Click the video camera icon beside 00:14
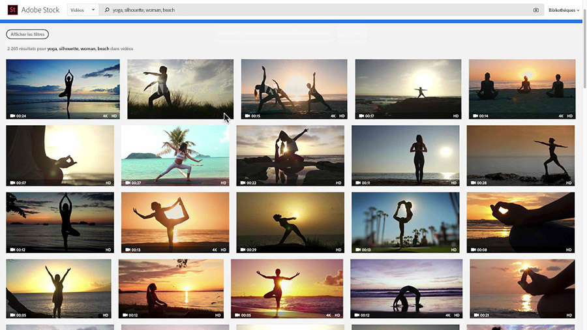587x330 pixels. [475, 116]
